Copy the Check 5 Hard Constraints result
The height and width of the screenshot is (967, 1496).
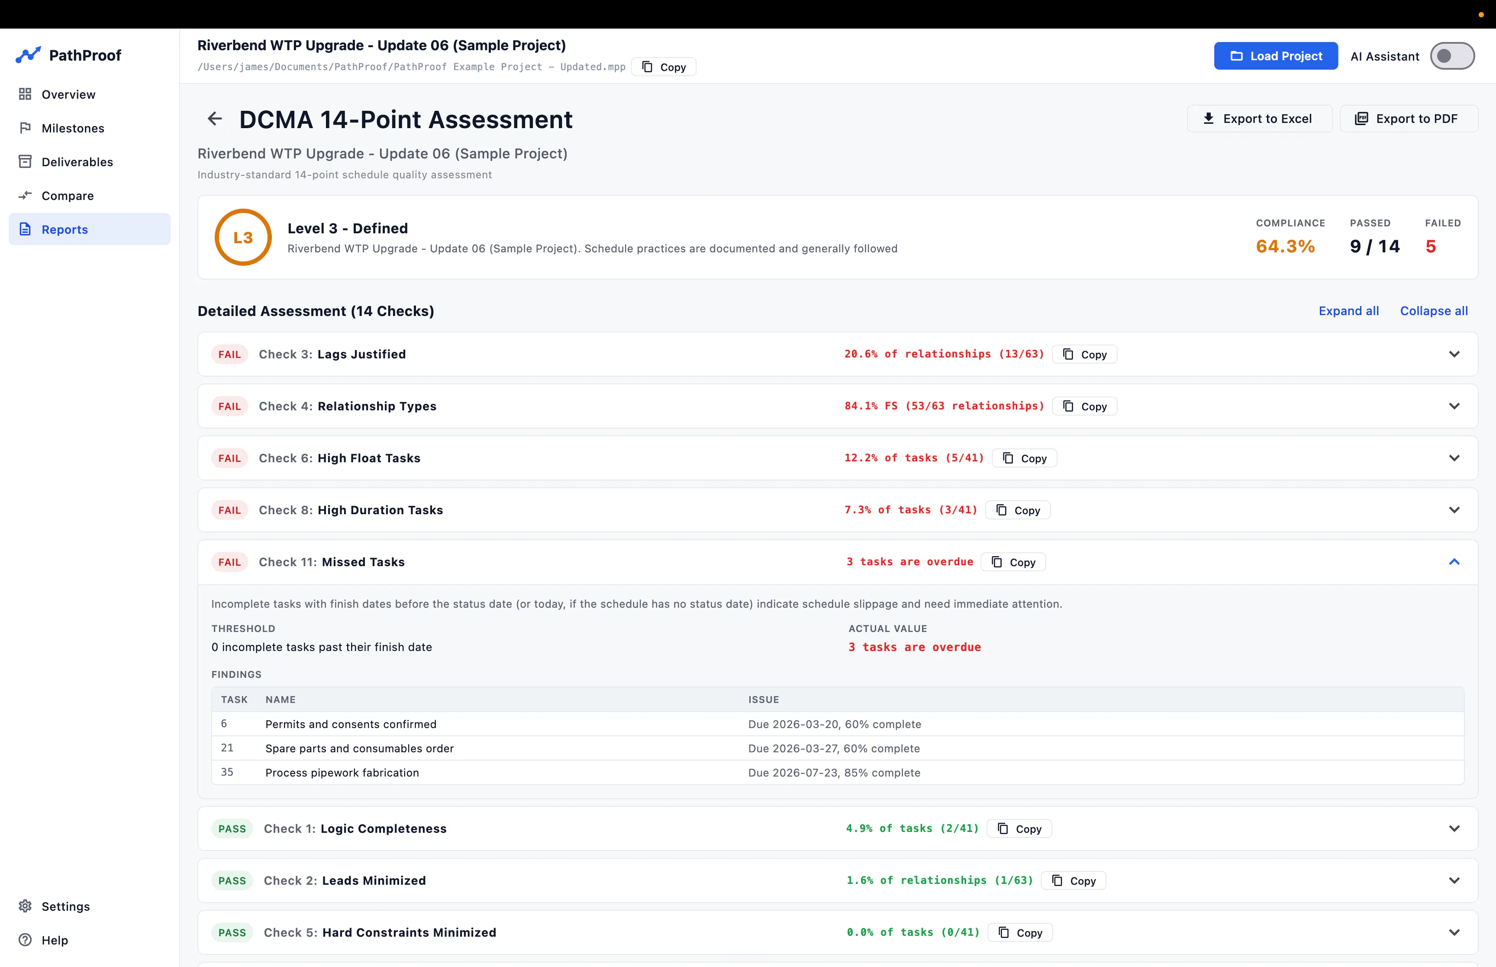[x=1020, y=932]
